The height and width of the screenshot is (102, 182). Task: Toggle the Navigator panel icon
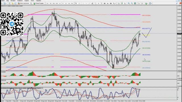click(16, 3)
